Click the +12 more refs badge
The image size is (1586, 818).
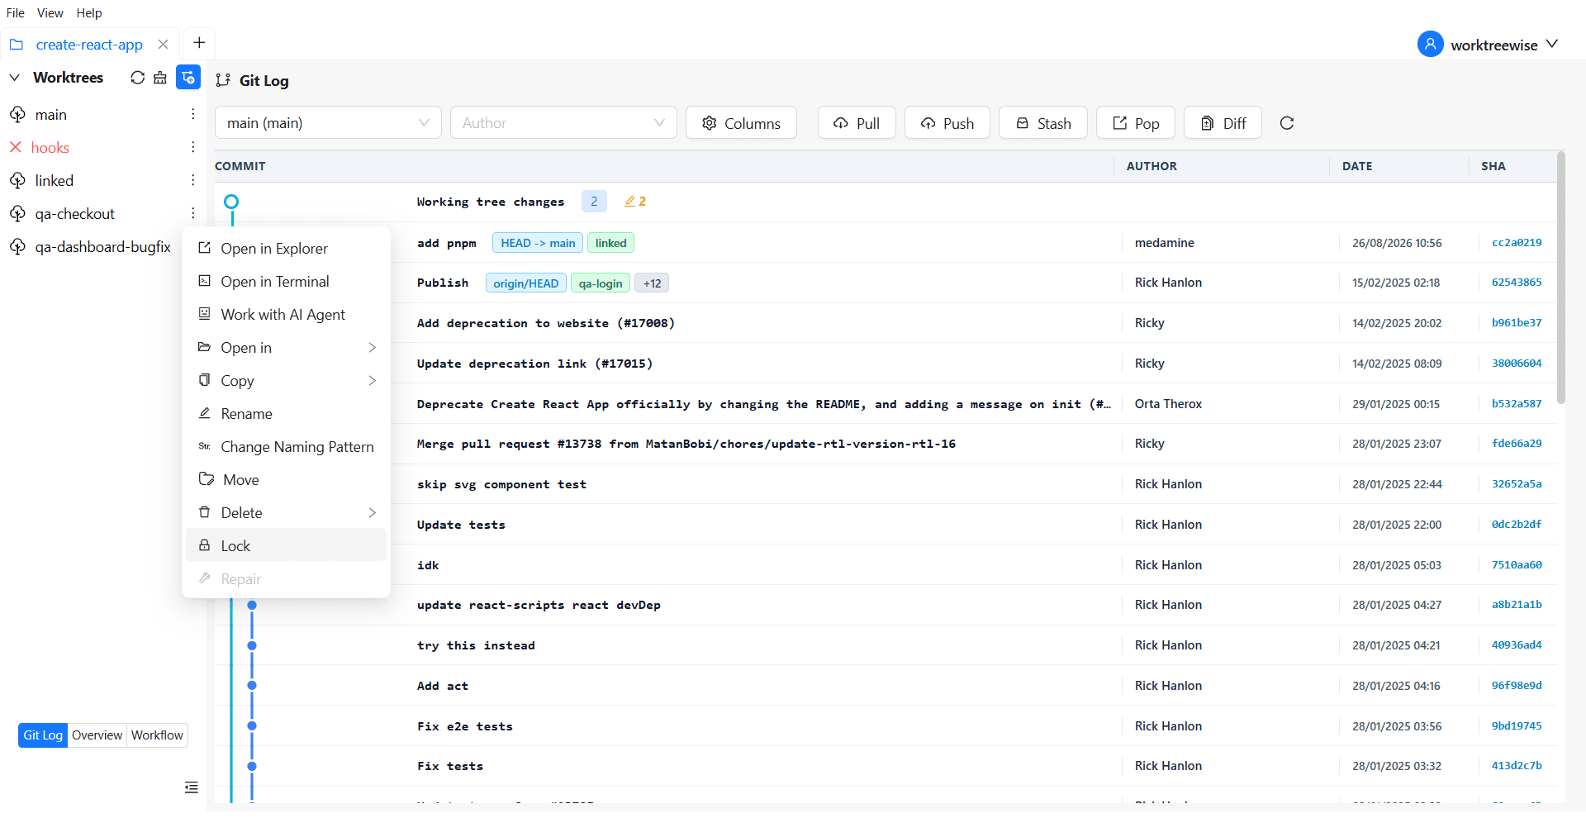(x=652, y=283)
